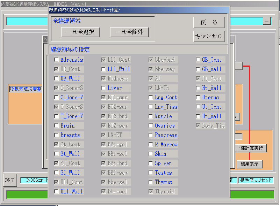The width and height of the screenshot is (280, 206).
Task: Click the 終了 exit button
Action: [10, 180]
